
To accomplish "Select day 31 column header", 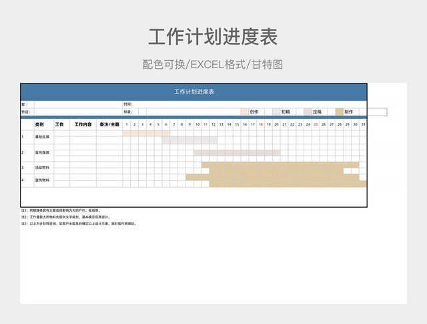I will point(363,124).
